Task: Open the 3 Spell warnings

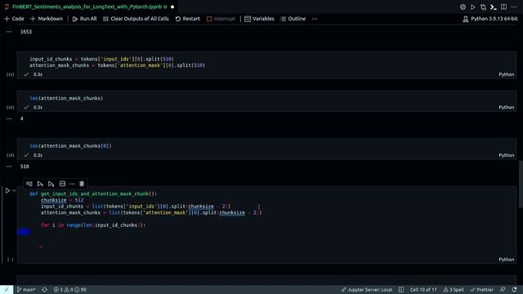Action: tap(454, 290)
